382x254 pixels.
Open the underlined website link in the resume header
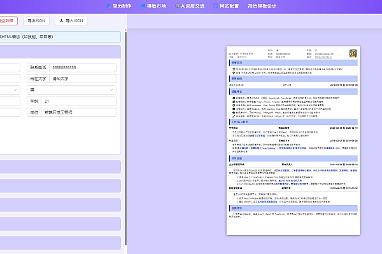(x=323, y=57)
